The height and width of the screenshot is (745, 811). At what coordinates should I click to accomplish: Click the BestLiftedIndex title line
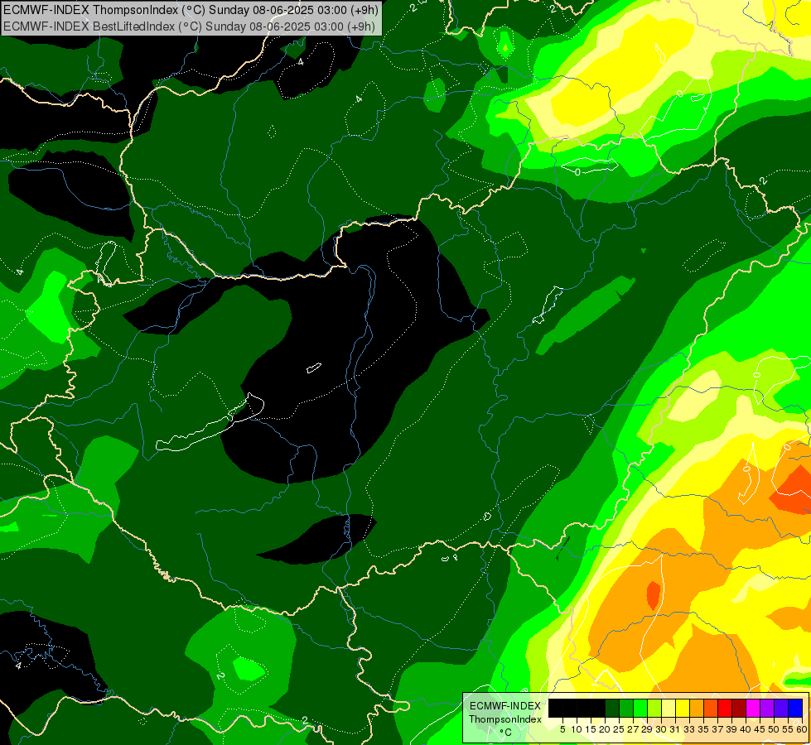click(x=190, y=26)
